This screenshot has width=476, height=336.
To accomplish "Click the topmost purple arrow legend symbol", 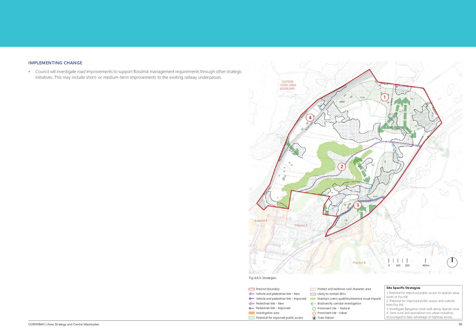I will [x=251, y=294].
